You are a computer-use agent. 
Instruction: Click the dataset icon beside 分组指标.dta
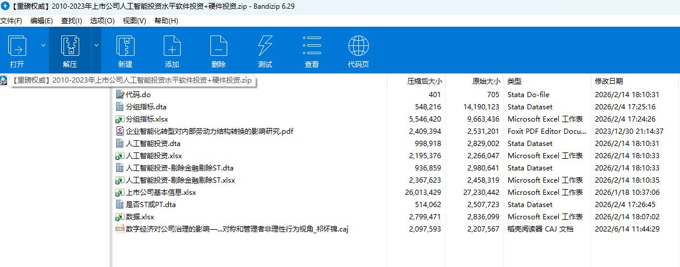120,106
